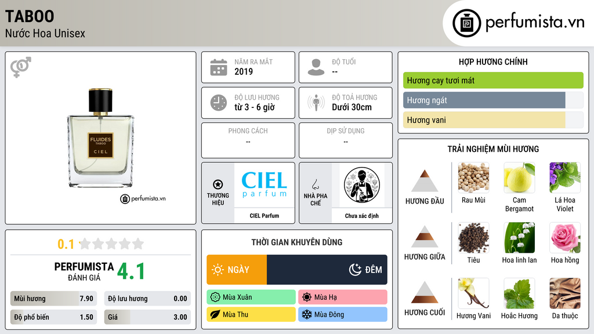Click the Da thuộc leather image
This screenshot has height=334, width=594.
[565, 293]
